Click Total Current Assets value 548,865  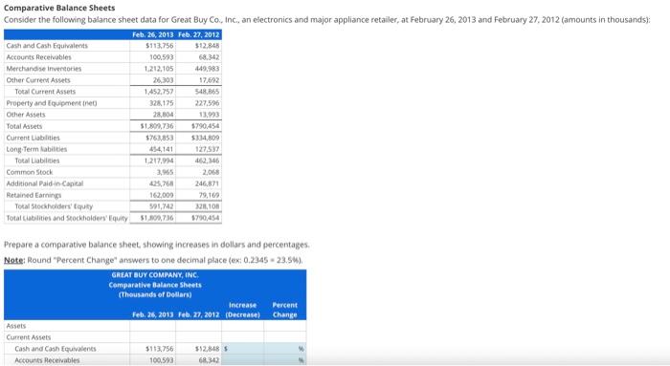coord(208,92)
